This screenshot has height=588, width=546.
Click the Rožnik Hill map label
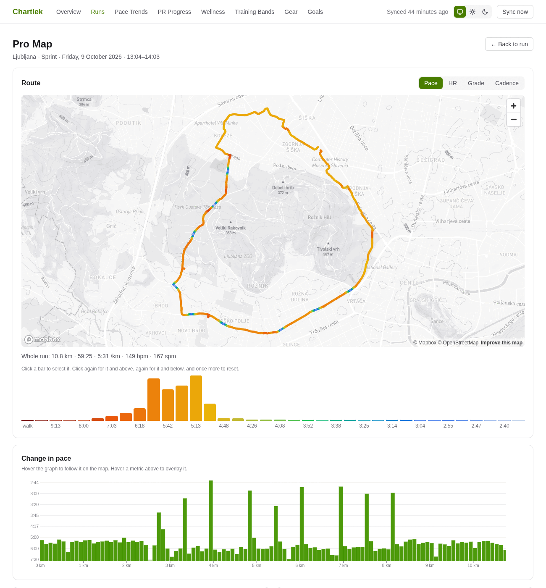coord(319,217)
